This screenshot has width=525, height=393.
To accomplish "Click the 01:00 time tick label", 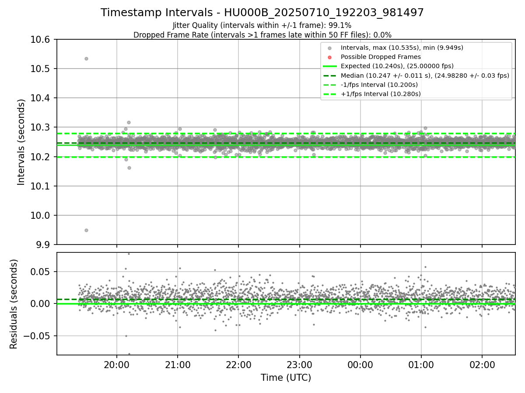I will click(421, 364).
